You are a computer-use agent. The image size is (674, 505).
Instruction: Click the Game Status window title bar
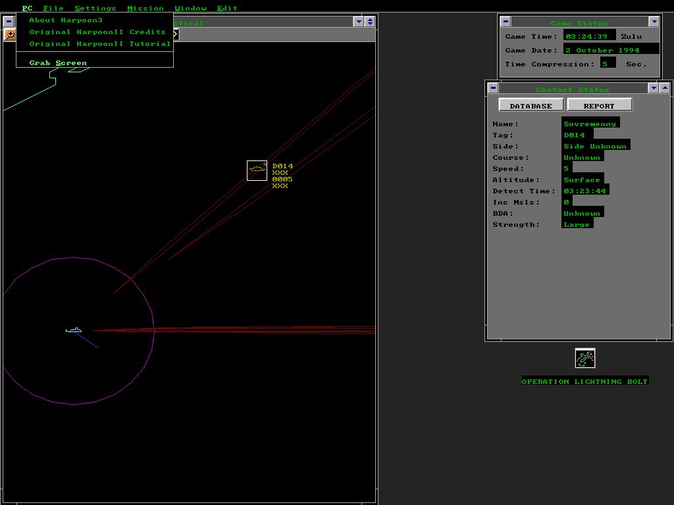coord(579,22)
